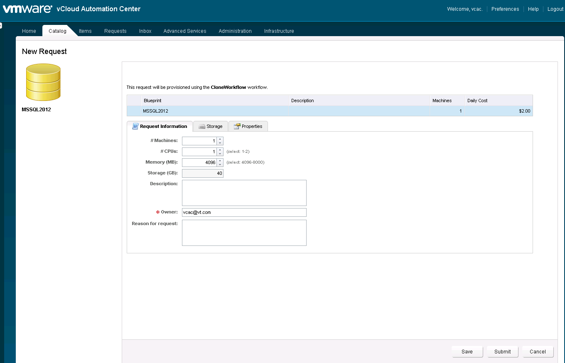Click the CloneWorkflow workflow name

228,88
